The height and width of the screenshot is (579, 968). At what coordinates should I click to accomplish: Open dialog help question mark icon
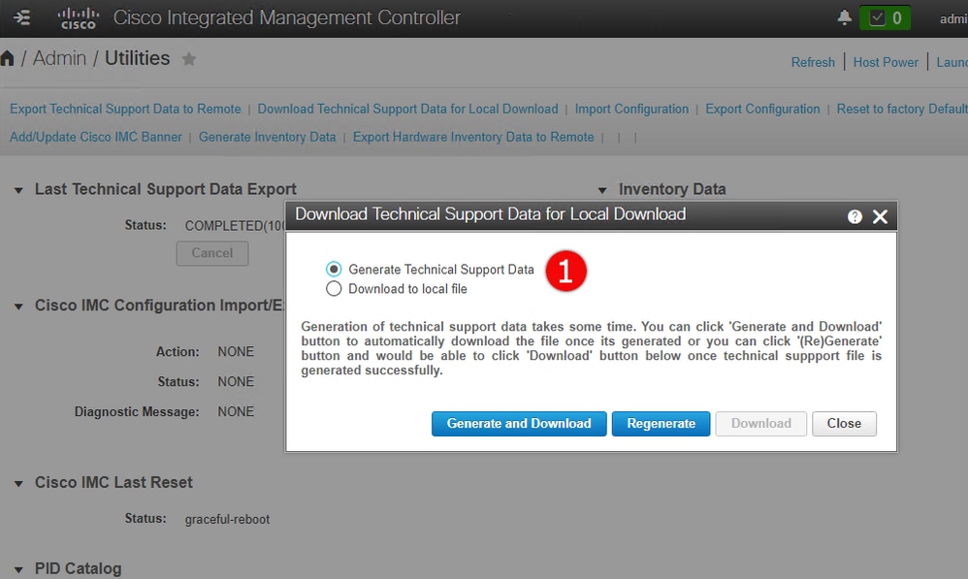tap(855, 216)
